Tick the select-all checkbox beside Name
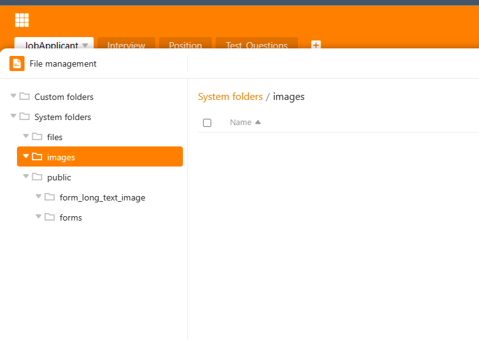This screenshot has width=479, height=340. click(207, 123)
